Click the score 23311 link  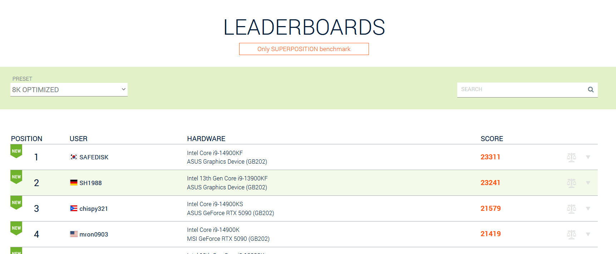coord(490,157)
